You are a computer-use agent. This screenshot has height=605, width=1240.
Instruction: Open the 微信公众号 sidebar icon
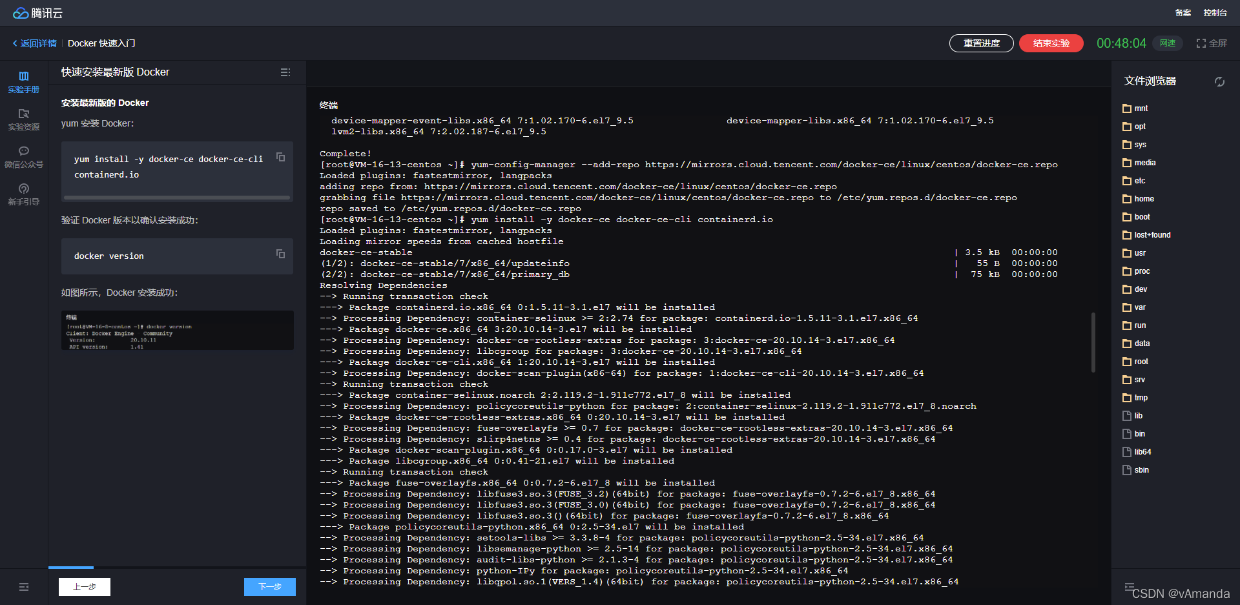pyautogui.click(x=24, y=157)
